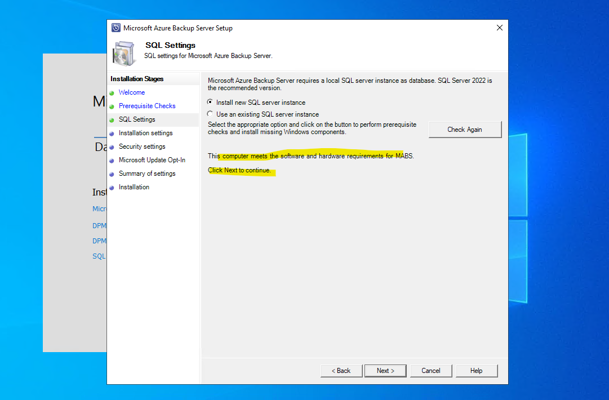This screenshot has height=400, width=609.
Task: Select the Security settings stage
Action: (x=142, y=146)
